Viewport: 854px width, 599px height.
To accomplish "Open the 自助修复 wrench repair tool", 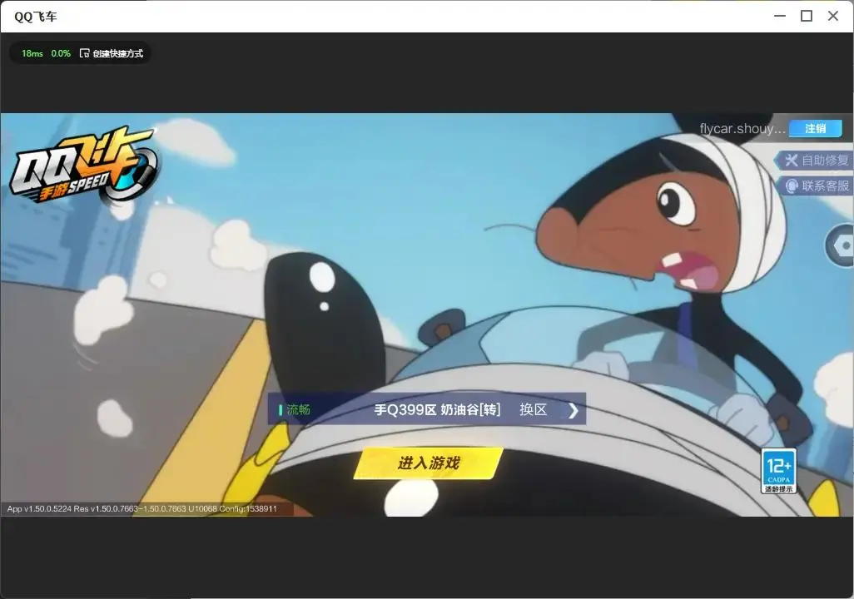I will pos(814,160).
